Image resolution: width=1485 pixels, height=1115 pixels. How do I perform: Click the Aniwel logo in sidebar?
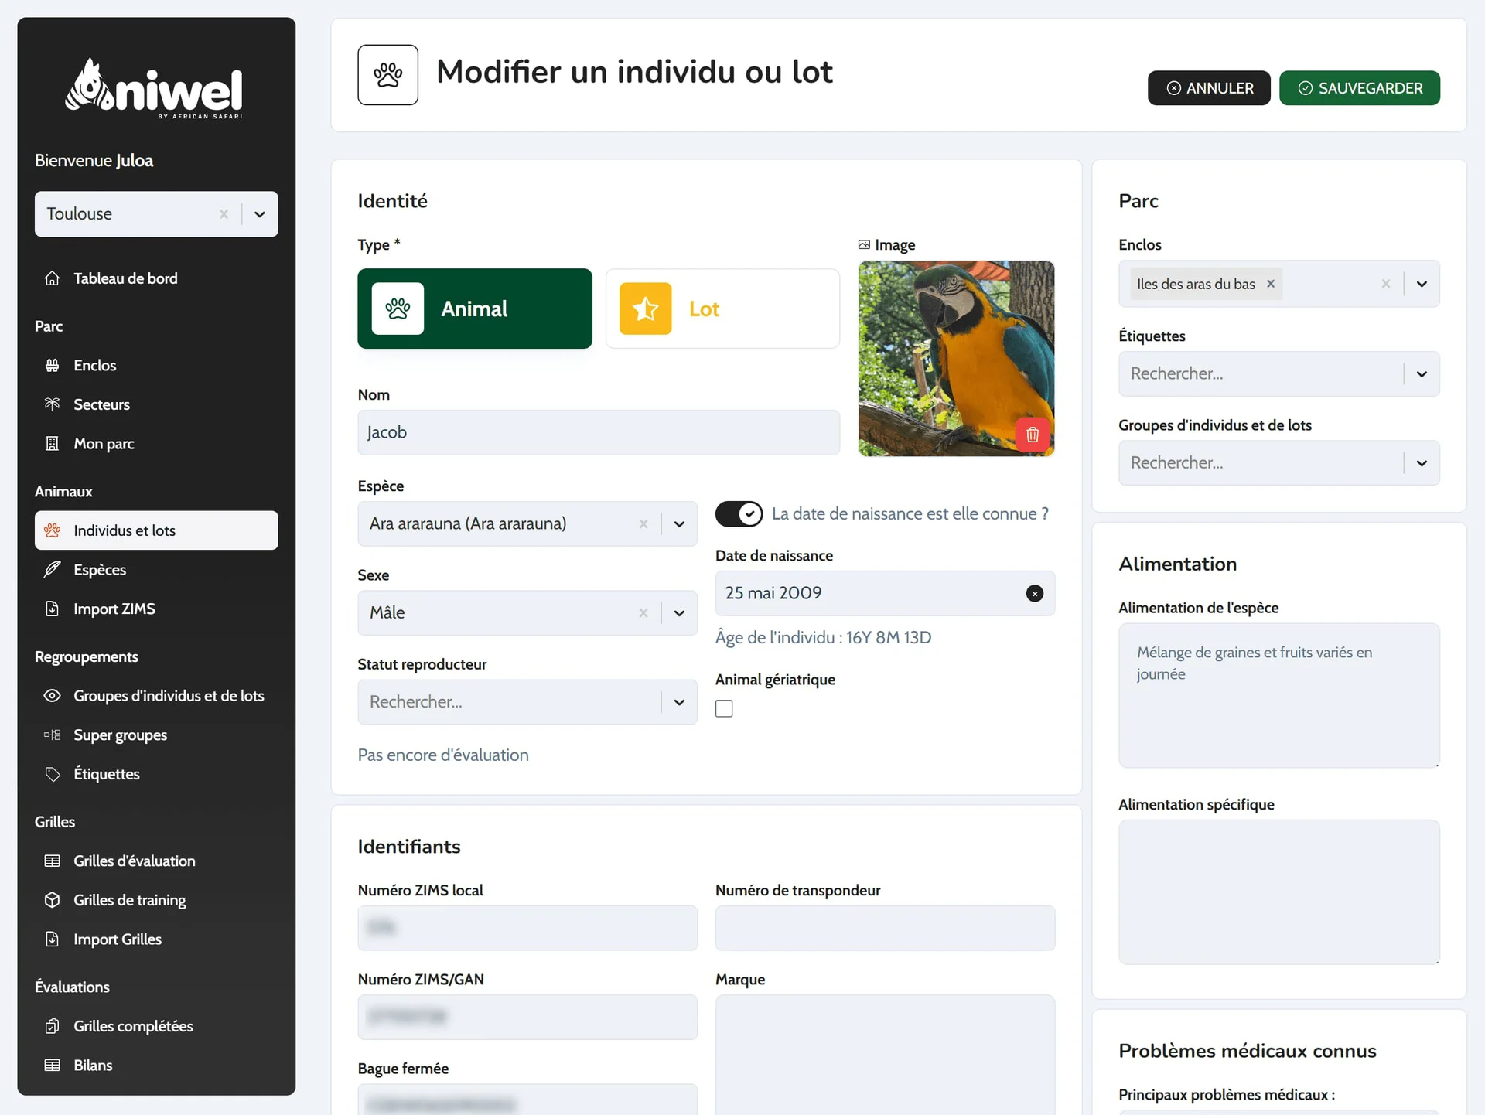point(155,90)
